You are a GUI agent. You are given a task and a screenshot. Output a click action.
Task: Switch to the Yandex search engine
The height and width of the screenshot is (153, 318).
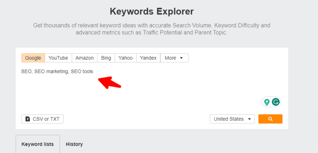148,58
